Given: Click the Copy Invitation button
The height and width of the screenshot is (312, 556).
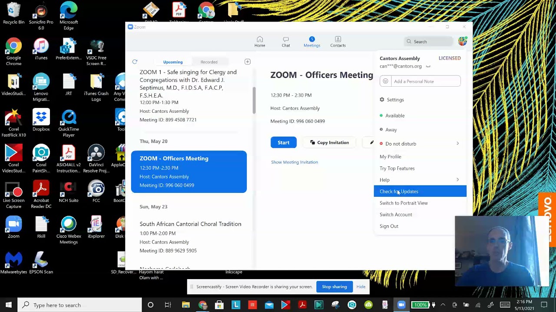Looking at the screenshot, I should click(330, 143).
